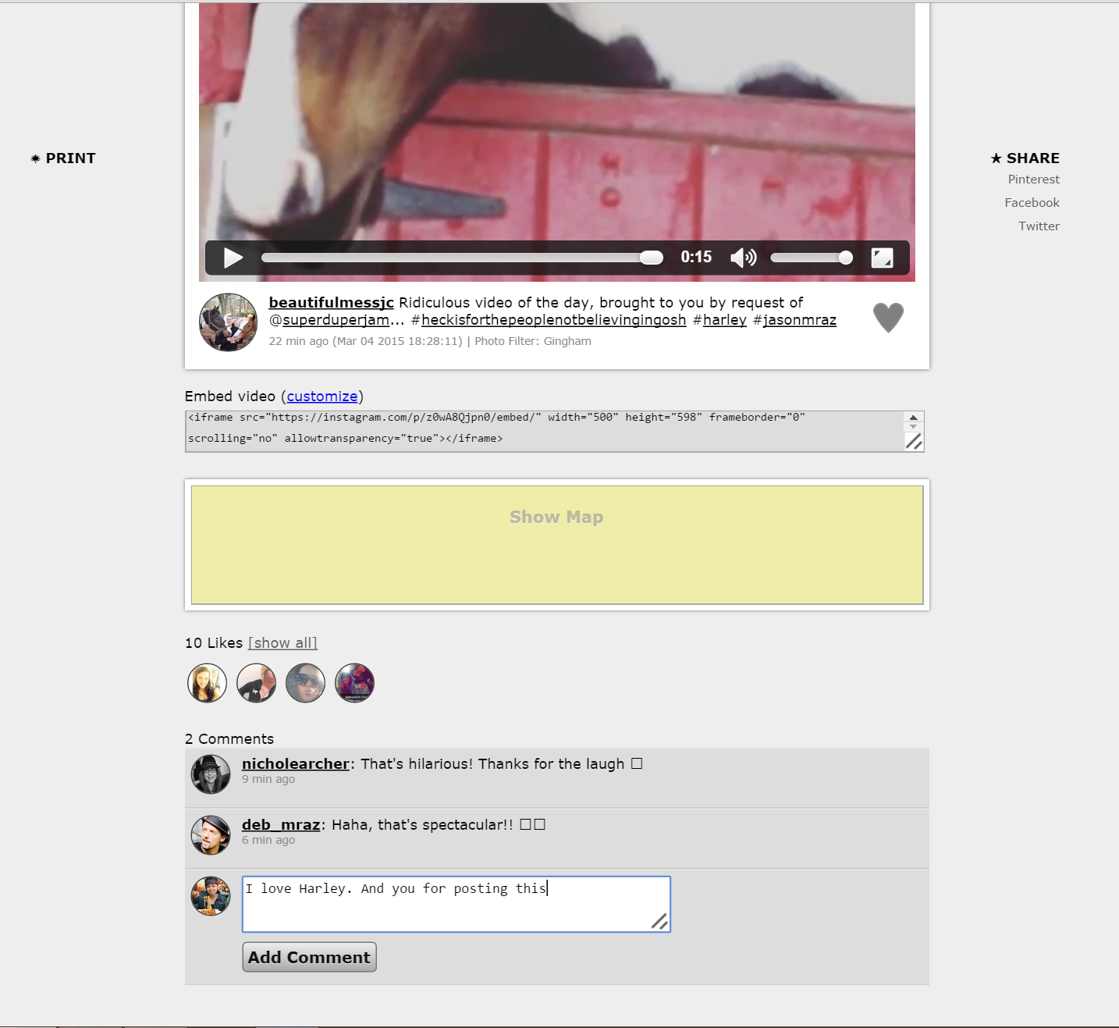Open the beautifulmessjc username link
Viewport: 1119px width, 1028px height.
coord(331,302)
